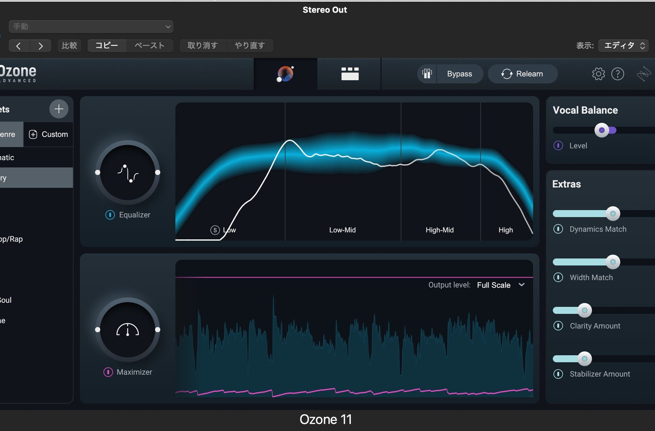Add a new target with plus button

tap(59, 109)
